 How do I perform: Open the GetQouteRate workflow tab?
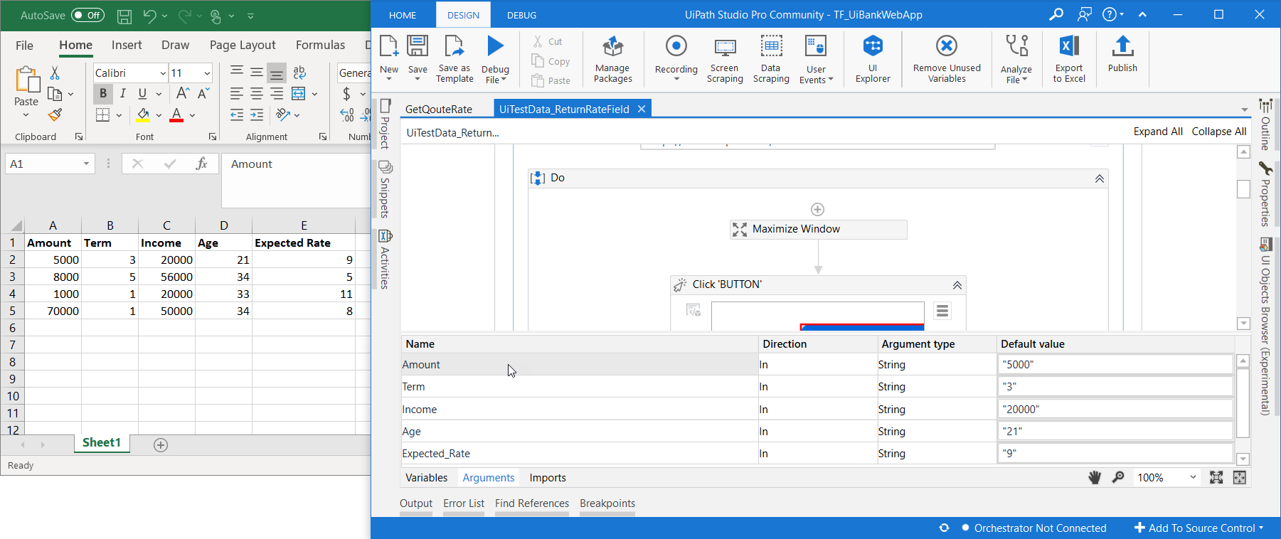(x=438, y=109)
